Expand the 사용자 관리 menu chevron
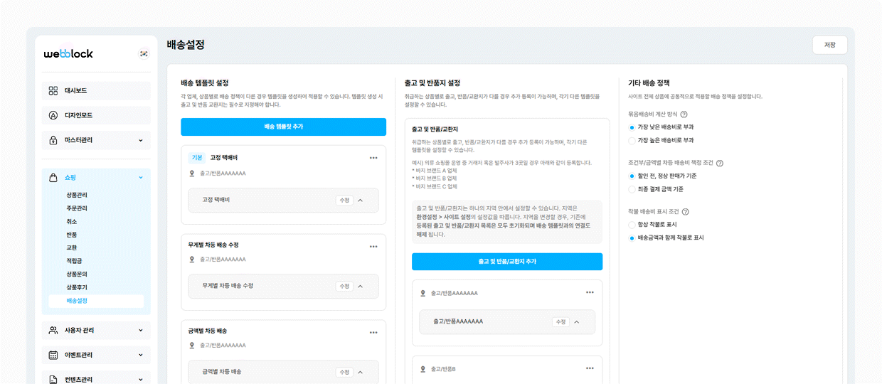Image resolution: width=882 pixels, height=384 pixels. click(x=141, y=330)
